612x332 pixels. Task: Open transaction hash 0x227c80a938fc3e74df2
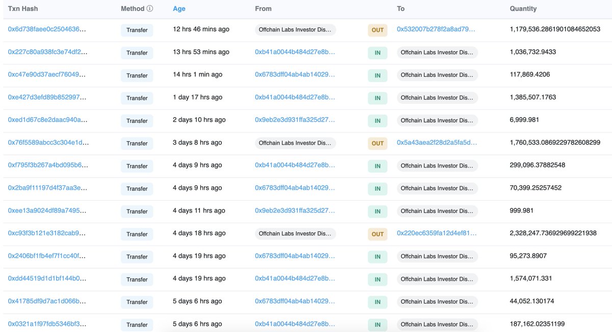(x=47, y=52)
